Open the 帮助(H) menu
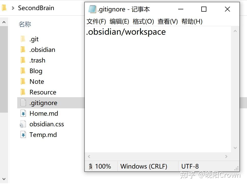The height and width of the screenshot is (185, 247). click(x=192, y=22)
